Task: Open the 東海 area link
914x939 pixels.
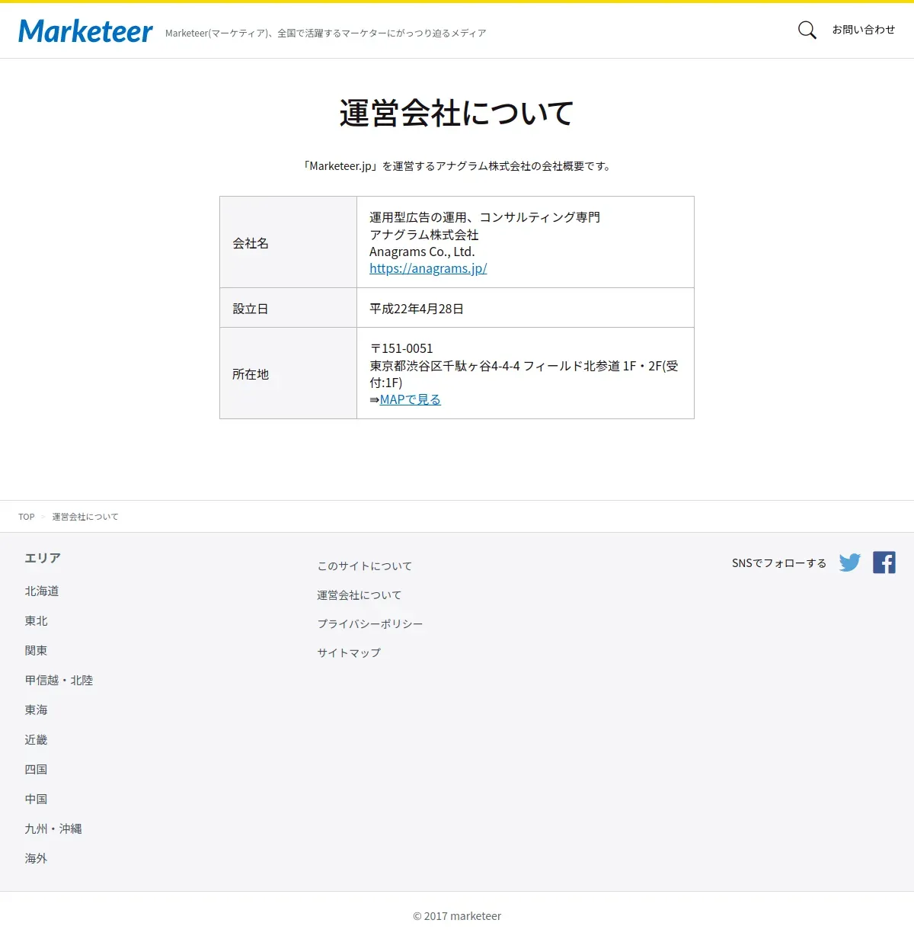Action: [x=36, y=710]
